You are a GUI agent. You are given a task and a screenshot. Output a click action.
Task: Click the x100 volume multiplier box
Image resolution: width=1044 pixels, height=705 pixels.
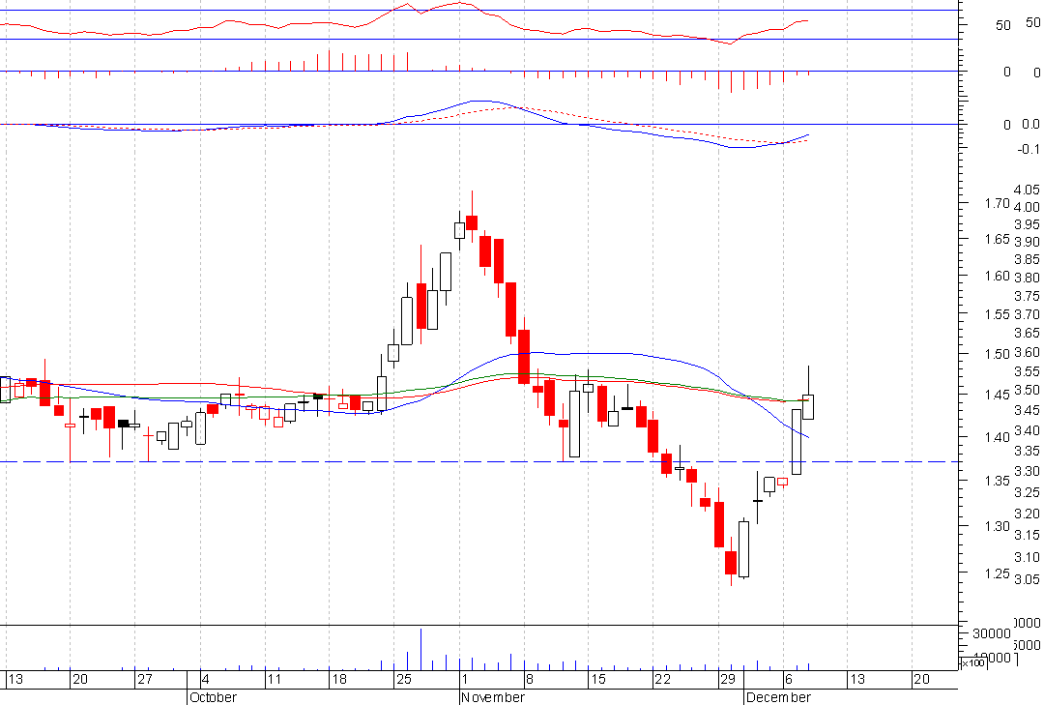tap(973, 663)
